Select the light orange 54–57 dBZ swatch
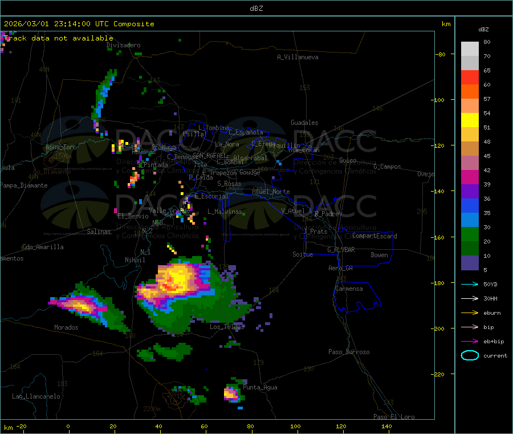The width and height of the screenshot is (513, 434). (470, 106)
